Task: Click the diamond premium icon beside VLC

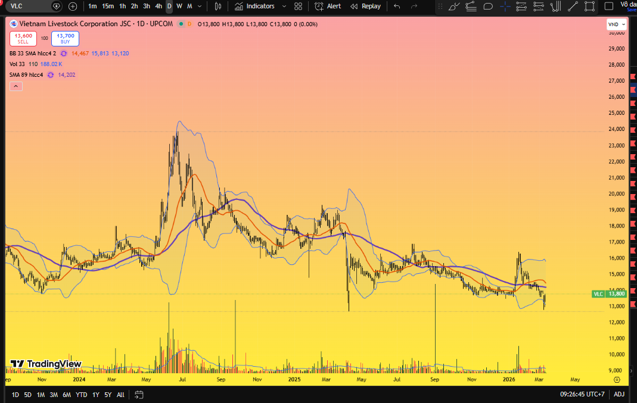Action: [57, 6]
